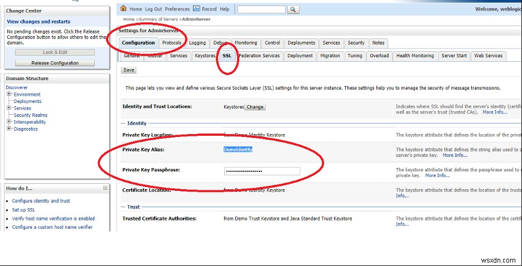Open the Migration sub-tab
Image resolution: width=522 pixels, height=266 pixels.
(x=330, y=56)
